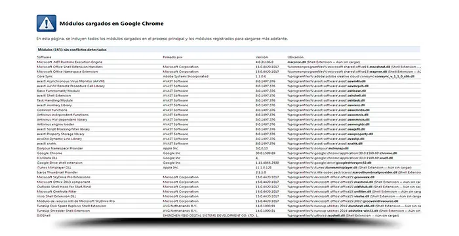Click the 'Common functions' entry
This screenshot has width=459, height=236.
pos(52,110)
